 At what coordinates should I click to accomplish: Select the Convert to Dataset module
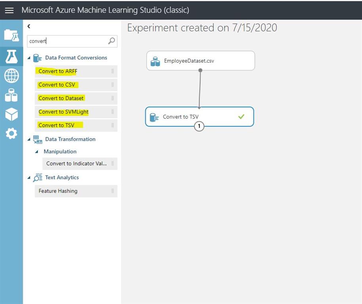point(61,98)
